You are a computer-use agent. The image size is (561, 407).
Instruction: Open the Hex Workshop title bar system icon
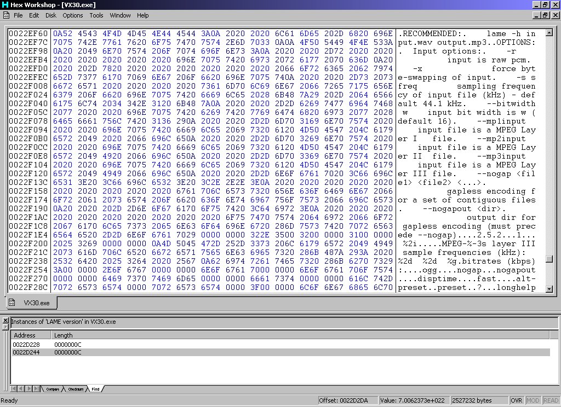coord(5,4)
